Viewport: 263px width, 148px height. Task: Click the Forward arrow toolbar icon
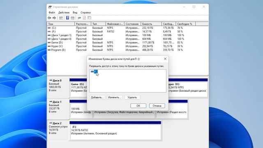[54, 18]
